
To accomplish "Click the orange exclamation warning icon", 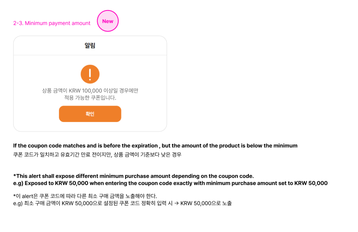I will point(90,74).
